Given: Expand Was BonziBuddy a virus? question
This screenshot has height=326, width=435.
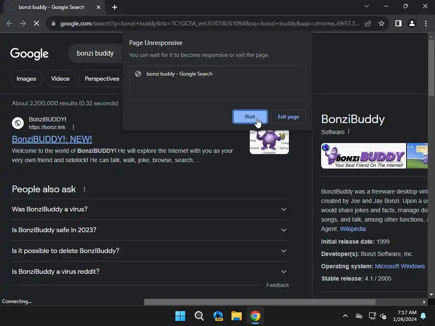Looking at the screenshot, I should point(150,209).
